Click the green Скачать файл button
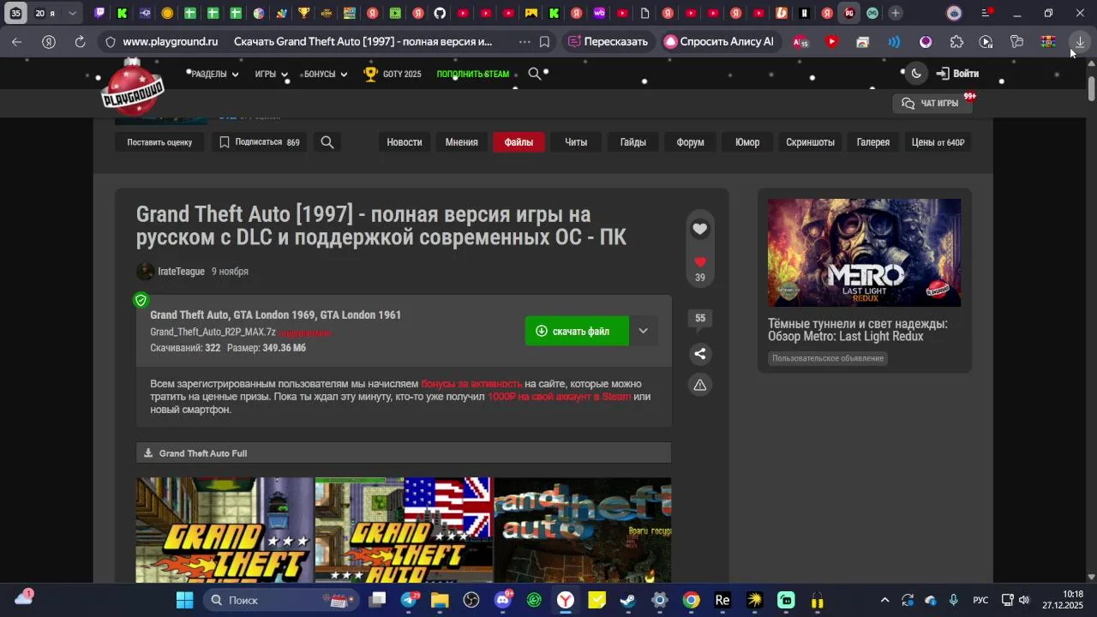Screen dimensions: 1097x617 coord(577,331)
